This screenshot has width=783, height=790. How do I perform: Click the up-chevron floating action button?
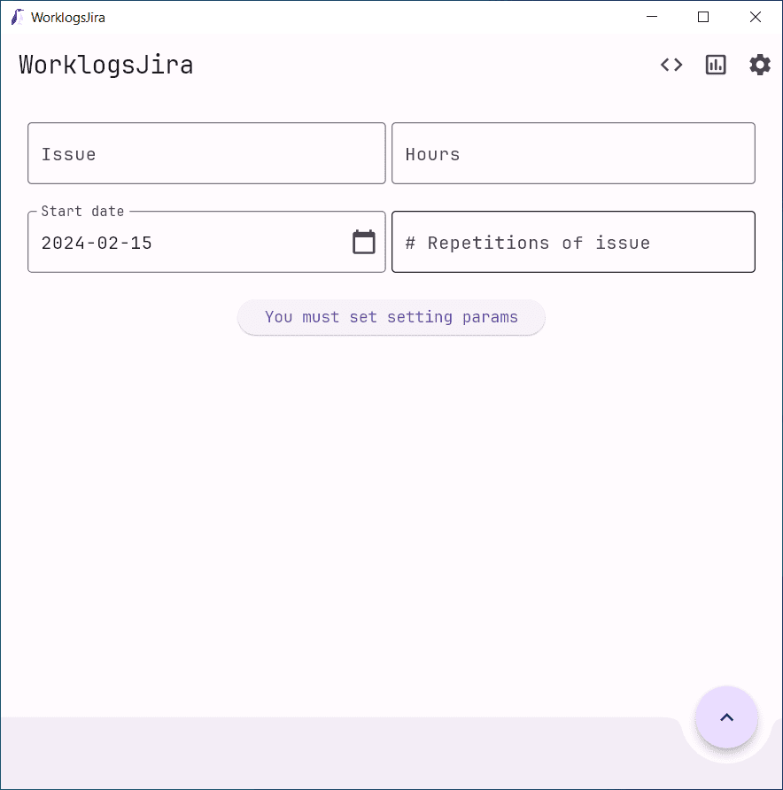(x=726, y=717)
